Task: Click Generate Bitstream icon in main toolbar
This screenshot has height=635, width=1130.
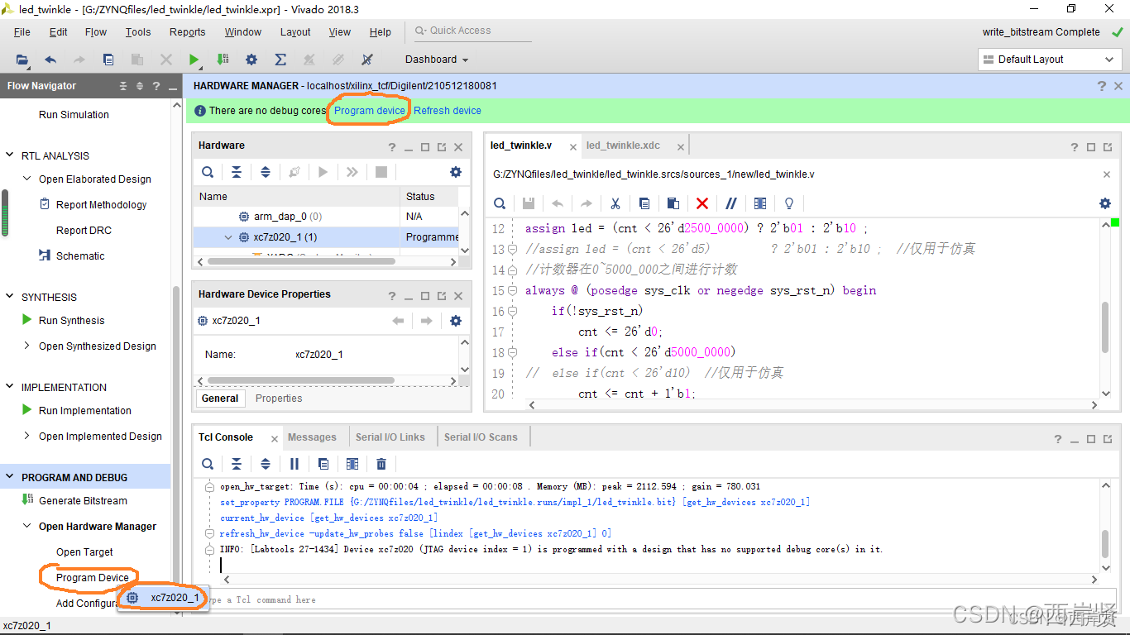Action: coord(223,60)
